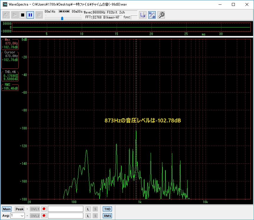254x220 pixels.
Task: Click the red OVL1 record dot
Action: [44, 209]
